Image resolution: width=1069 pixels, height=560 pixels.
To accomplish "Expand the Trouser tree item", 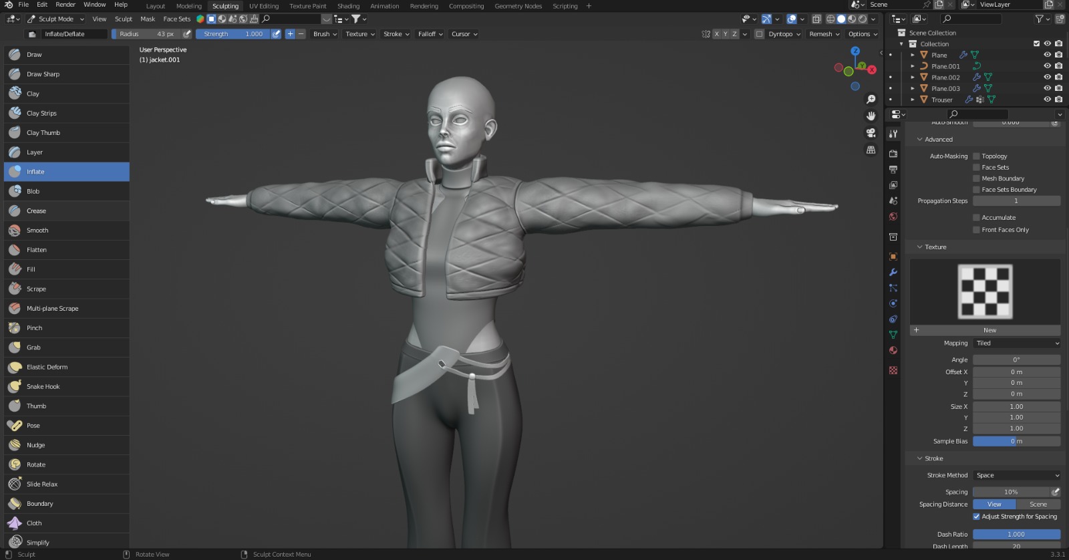I will tap(913, 100).
